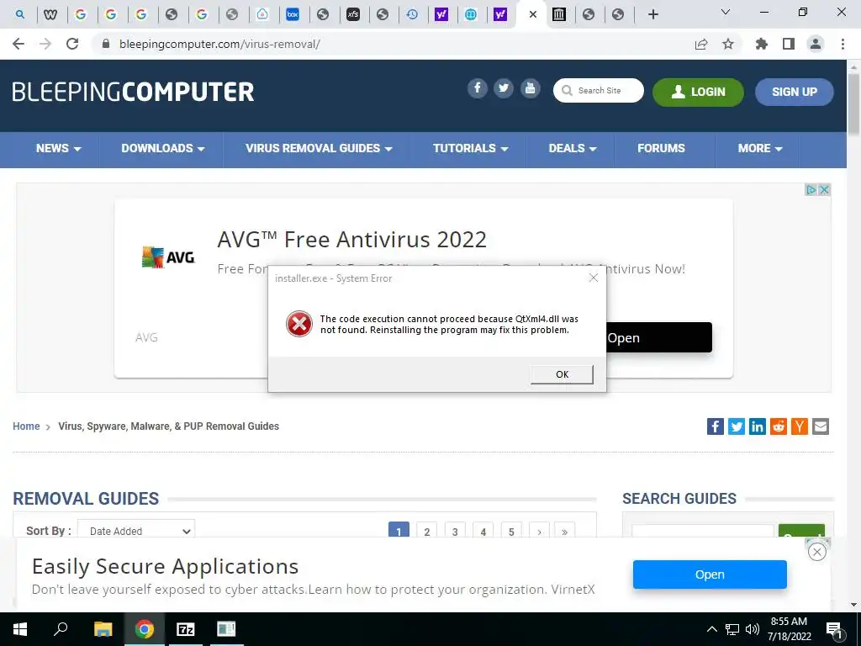
Task: Expand the DEALS menu
Action: pos(572,148)
